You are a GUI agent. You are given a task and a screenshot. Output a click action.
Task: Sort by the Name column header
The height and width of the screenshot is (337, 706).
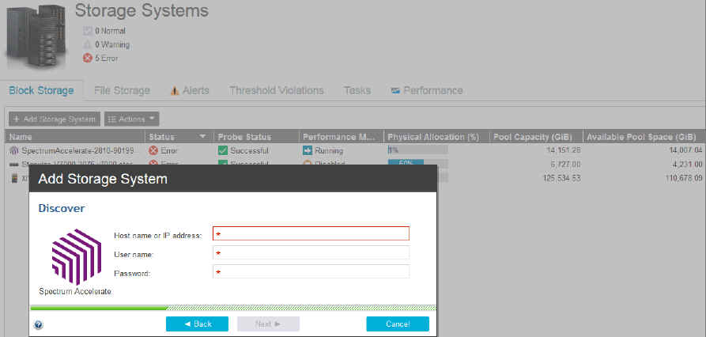[x=75, y=137]
